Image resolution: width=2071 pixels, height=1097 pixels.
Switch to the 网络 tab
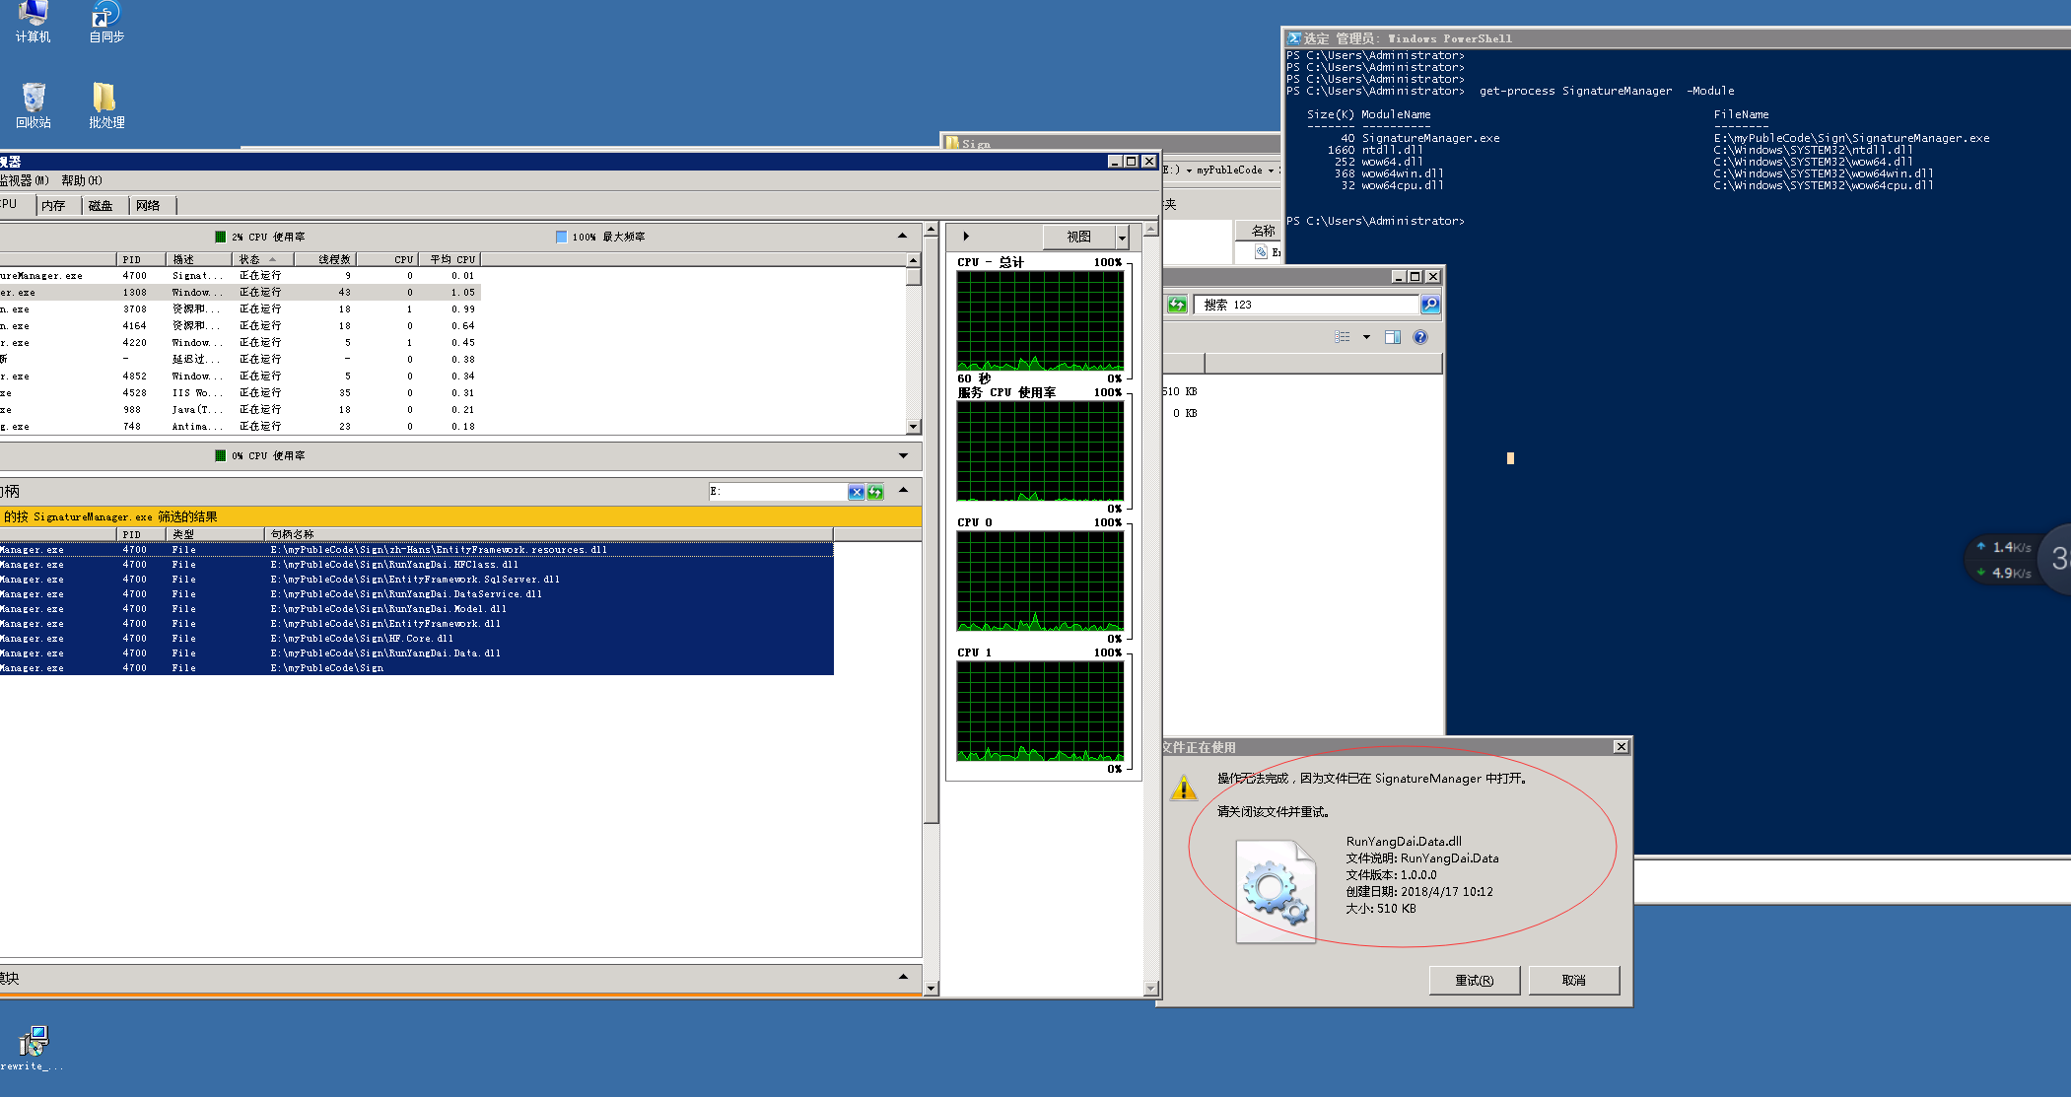149,205
